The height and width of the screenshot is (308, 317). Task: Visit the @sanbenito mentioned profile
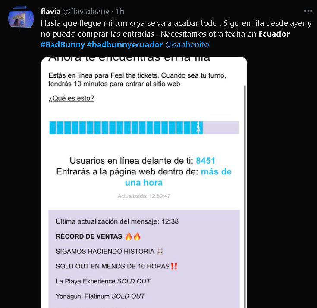click(187, 45)
